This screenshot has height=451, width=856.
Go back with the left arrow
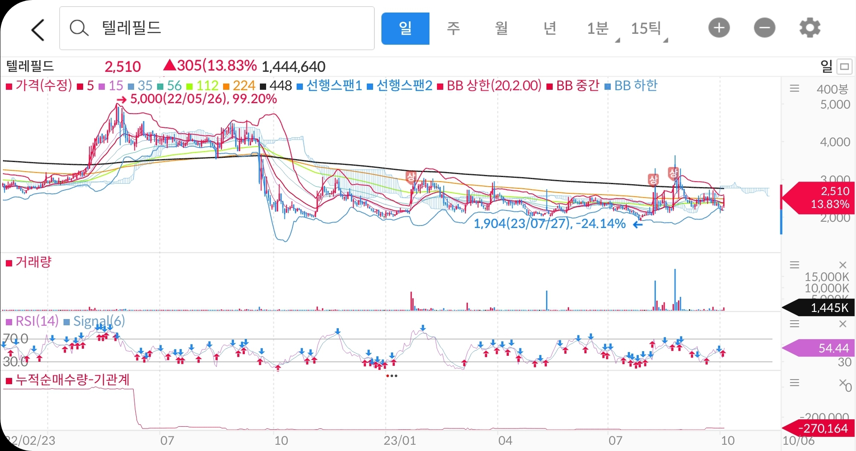point(38,29)
